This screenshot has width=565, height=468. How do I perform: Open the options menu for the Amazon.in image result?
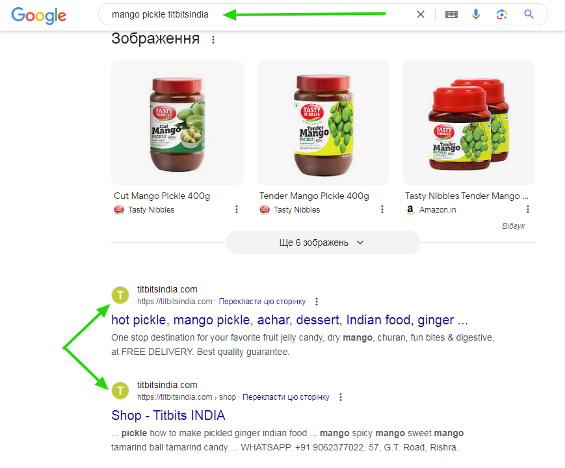(x=527, y=209)
